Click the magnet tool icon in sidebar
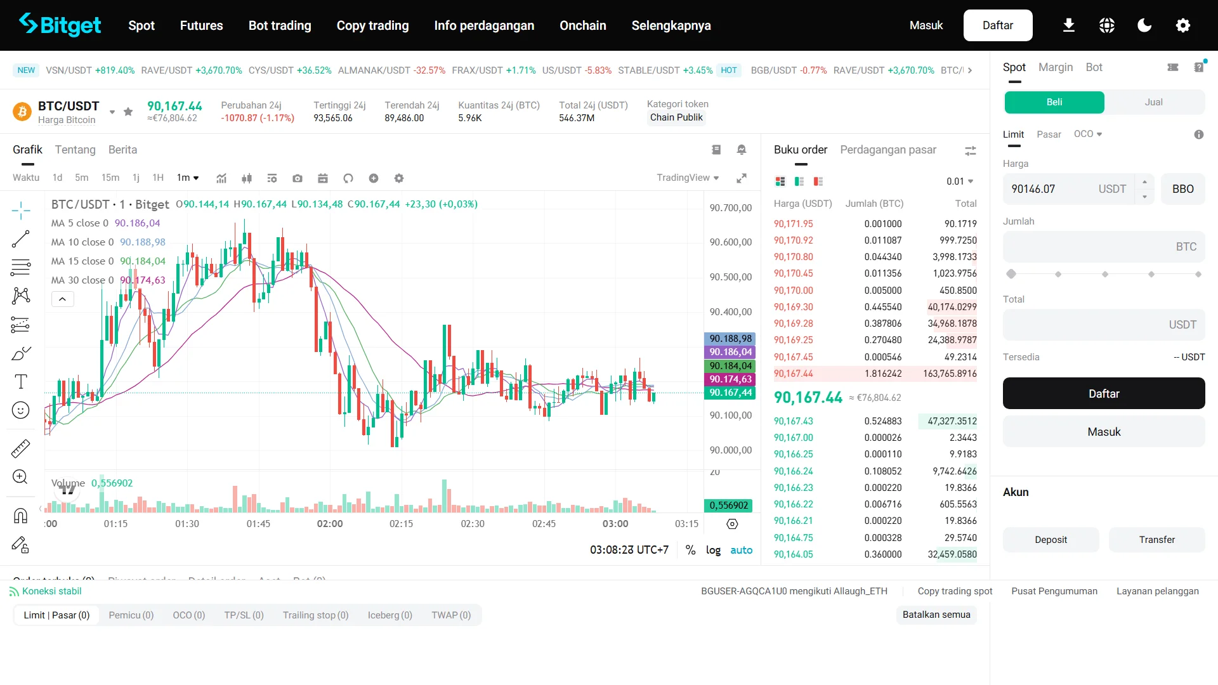This screenshot has height=685, width=1218. point(20,515)
